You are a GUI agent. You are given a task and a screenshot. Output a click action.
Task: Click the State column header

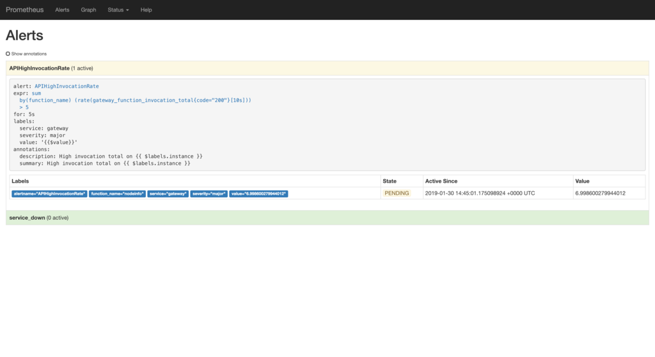pyautogui.click(x=390, y=181)
